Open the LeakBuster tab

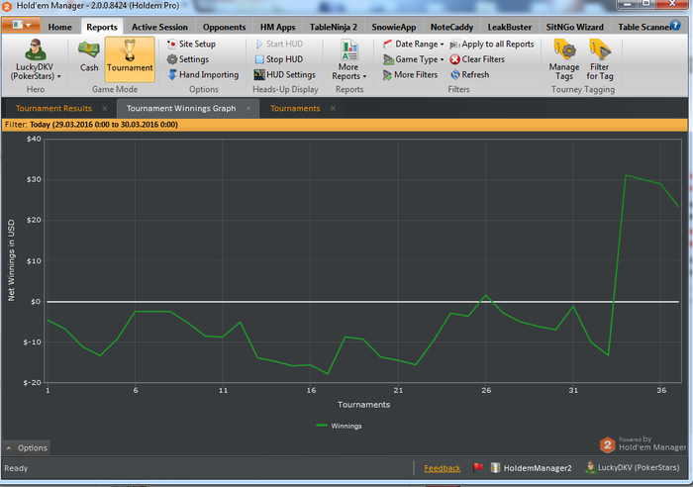tap(510, 27)
